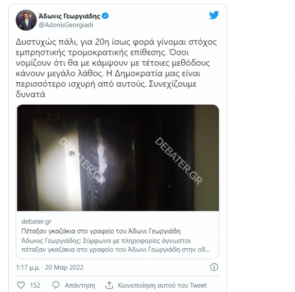
Task: Click the blue verified badge
Action: pos(105,16)
